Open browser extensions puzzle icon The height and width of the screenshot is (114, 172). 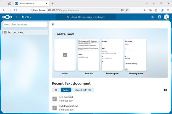point(156,10)
